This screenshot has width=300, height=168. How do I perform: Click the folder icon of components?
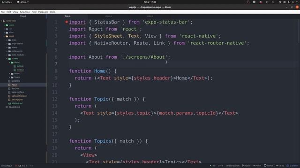tap(9, 51)
